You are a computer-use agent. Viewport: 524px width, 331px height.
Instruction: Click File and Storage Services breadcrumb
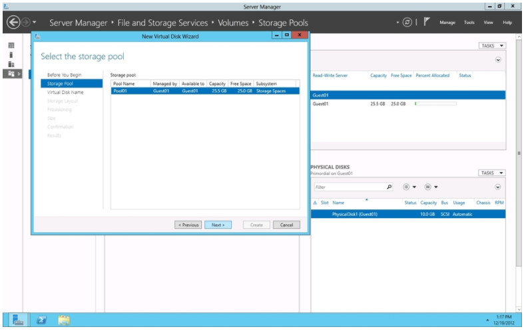pyautogui.click(x=162, y=23)
